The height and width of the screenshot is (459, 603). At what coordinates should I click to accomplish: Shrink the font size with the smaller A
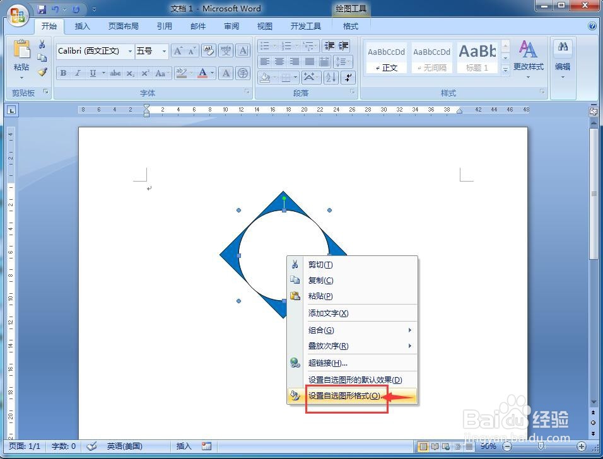point(192,50)
